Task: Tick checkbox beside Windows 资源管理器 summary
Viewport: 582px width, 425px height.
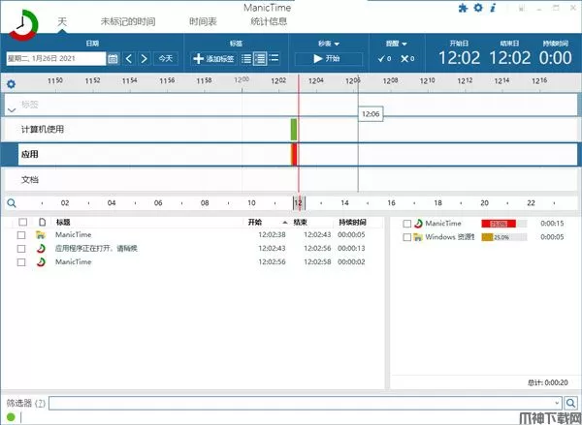Action: 407,236
